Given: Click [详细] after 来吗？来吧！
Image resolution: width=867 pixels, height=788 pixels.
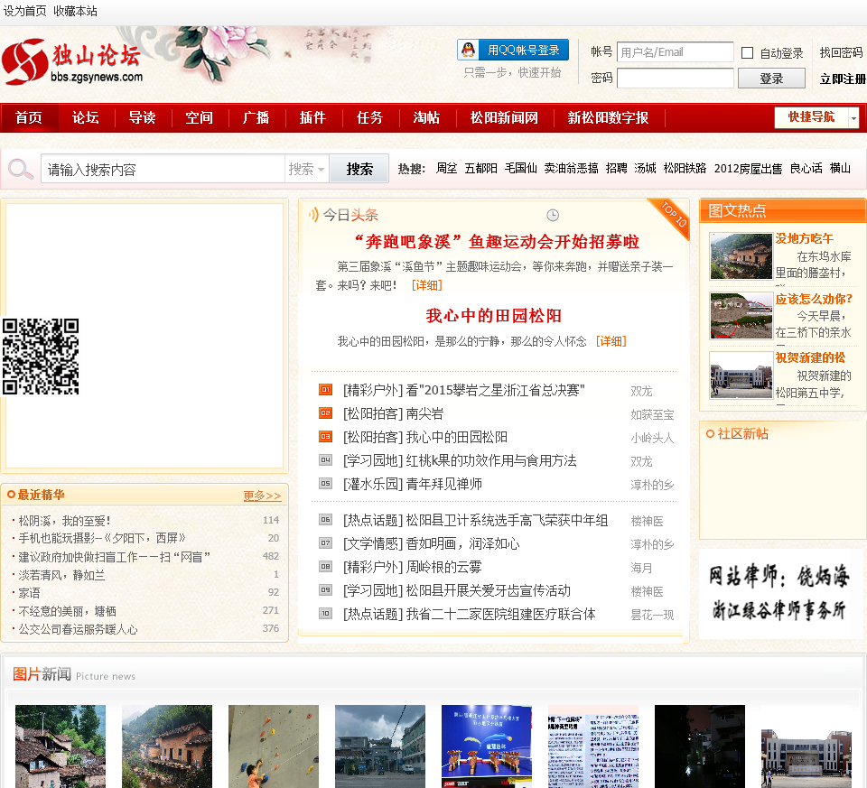Looking at the screenshot, I should [x=427, y=285].
